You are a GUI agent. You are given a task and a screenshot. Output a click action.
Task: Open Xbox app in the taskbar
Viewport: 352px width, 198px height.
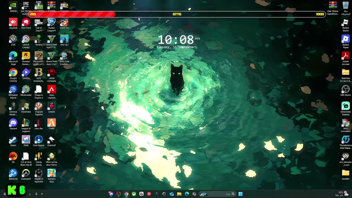coord(134,194)
